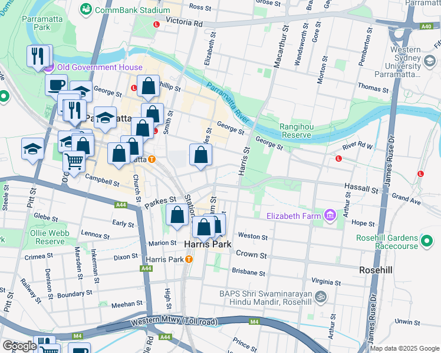Select the Campbell St label
441x353 pixels.
point(103,180)
